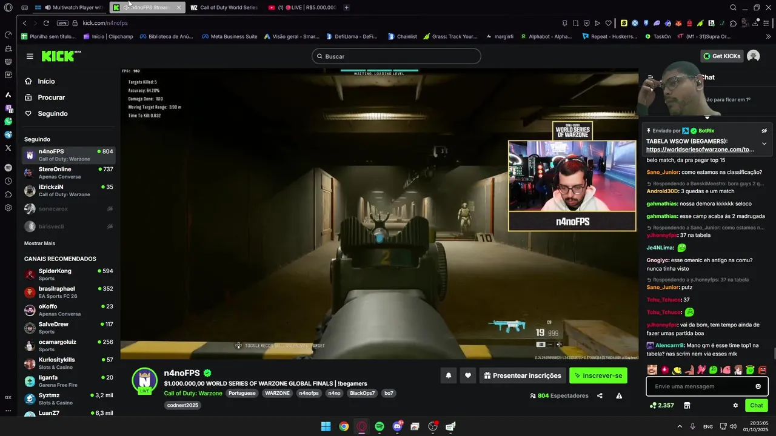Viewport: 776px width, 436px height.
Task: Open the Meta Business Suite bookmark
Action: (x=229, y=36)
